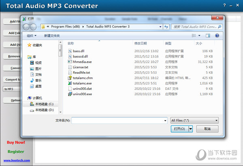Open the Music (音乐) library

tap(36, 81)
